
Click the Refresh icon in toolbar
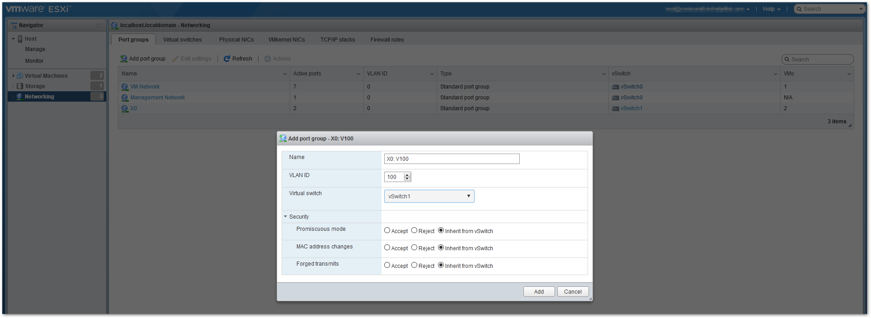click(x=227, y=59)
